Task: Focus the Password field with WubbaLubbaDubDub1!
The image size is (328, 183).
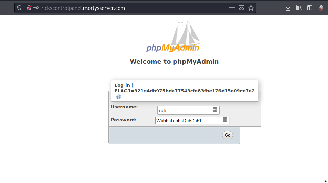Action: 192,121
